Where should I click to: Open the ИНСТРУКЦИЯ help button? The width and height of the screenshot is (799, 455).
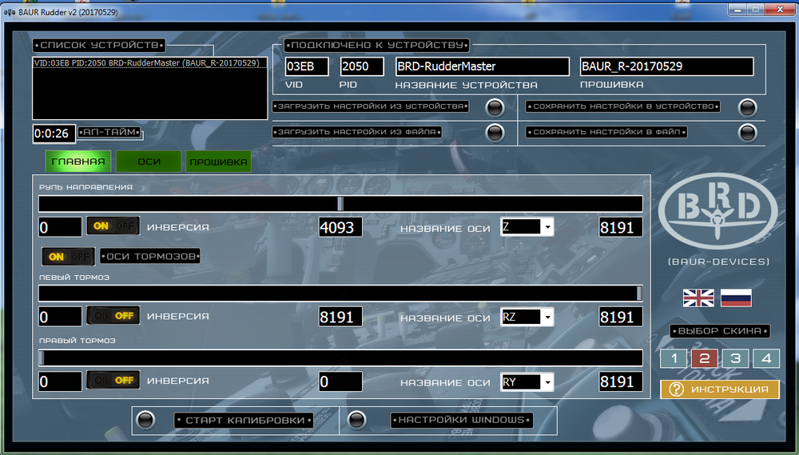click(720, 389)
